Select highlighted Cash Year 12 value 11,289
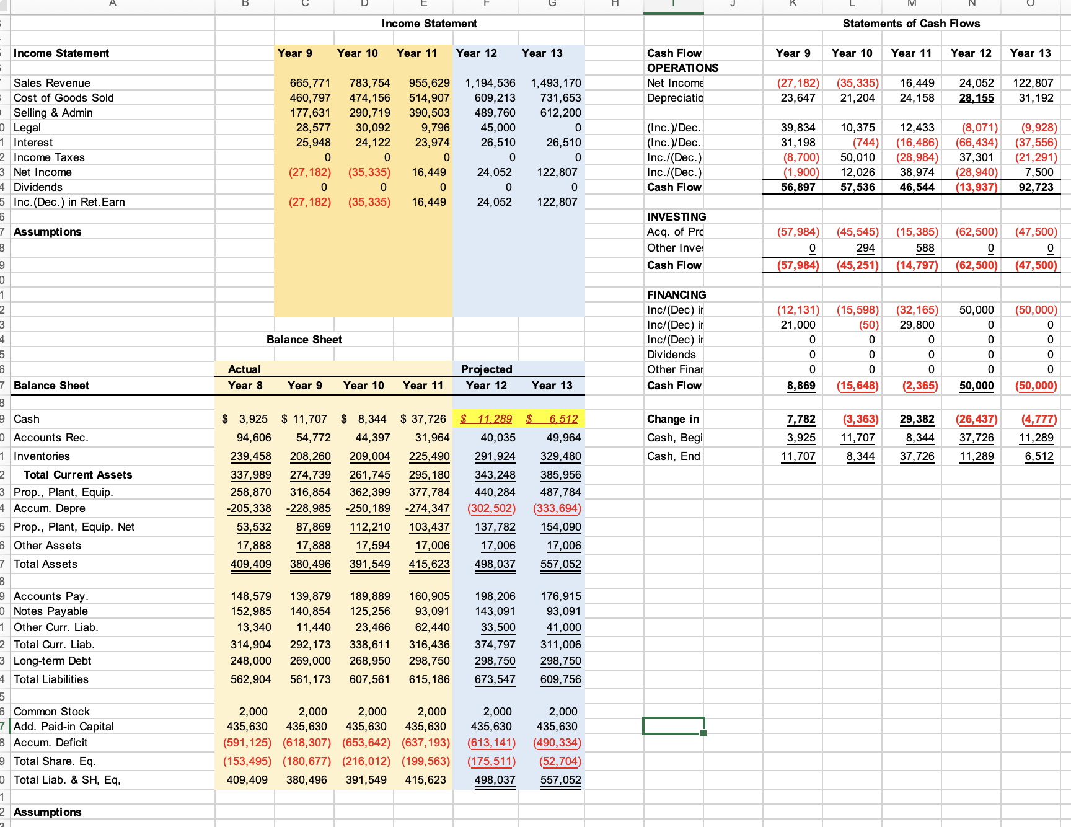The width and height of the screenshot is (1071, 827). coord(486,419)
